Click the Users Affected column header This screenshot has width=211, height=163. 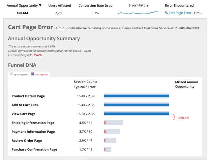tap(59, 6)
